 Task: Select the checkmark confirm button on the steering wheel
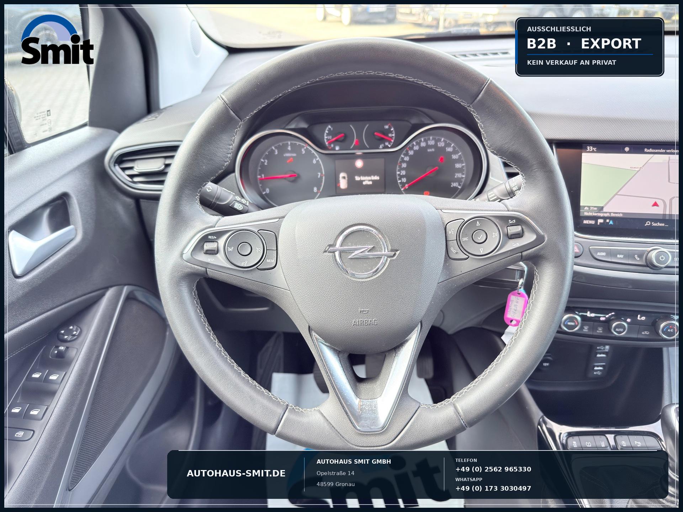point(480,236)
